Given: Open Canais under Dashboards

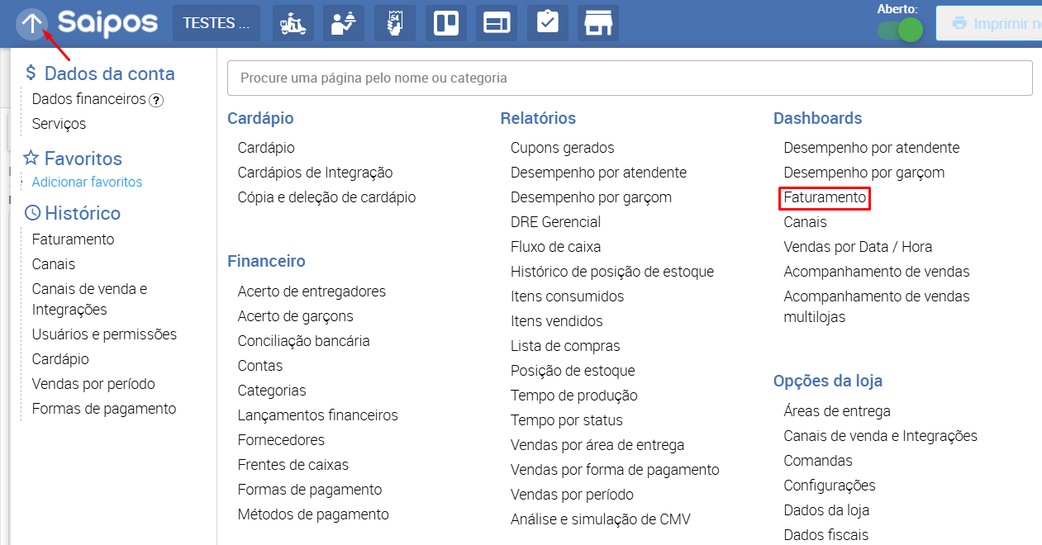Looking at the screenshot, I should click(x=805, y=222).
